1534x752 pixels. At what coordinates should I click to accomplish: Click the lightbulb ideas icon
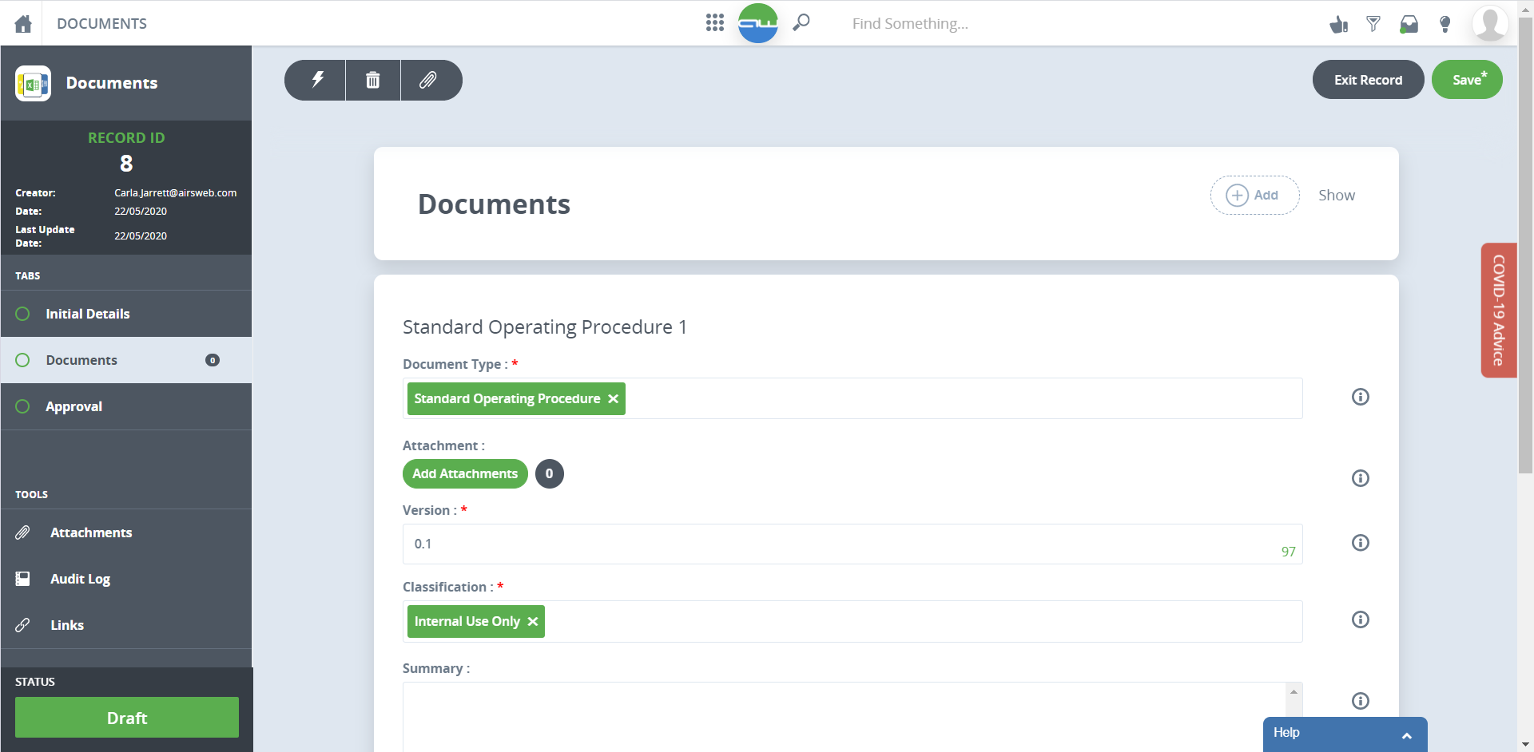(x=1444, y=24)
